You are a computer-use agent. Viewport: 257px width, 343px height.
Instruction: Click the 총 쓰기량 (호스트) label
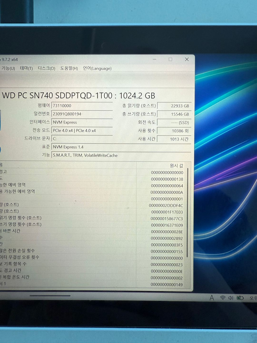tap(139, 114)
